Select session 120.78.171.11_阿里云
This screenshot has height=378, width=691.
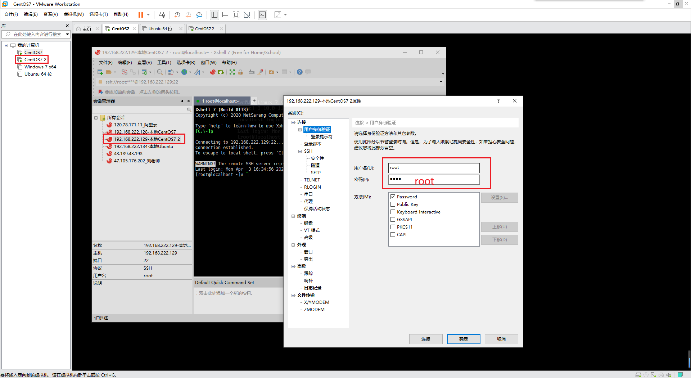[136, 125]
